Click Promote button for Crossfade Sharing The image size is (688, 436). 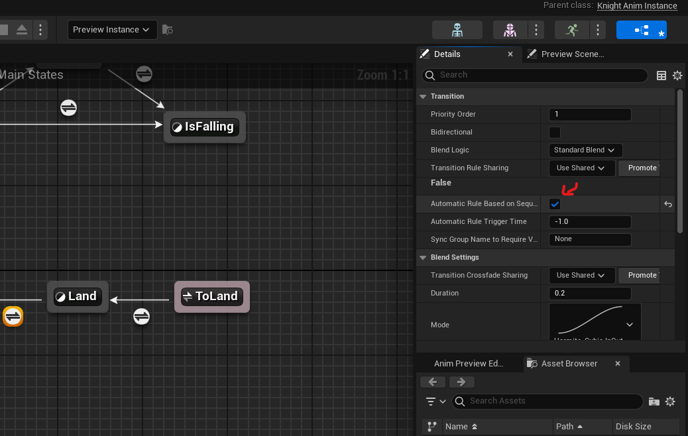point(639,276)
